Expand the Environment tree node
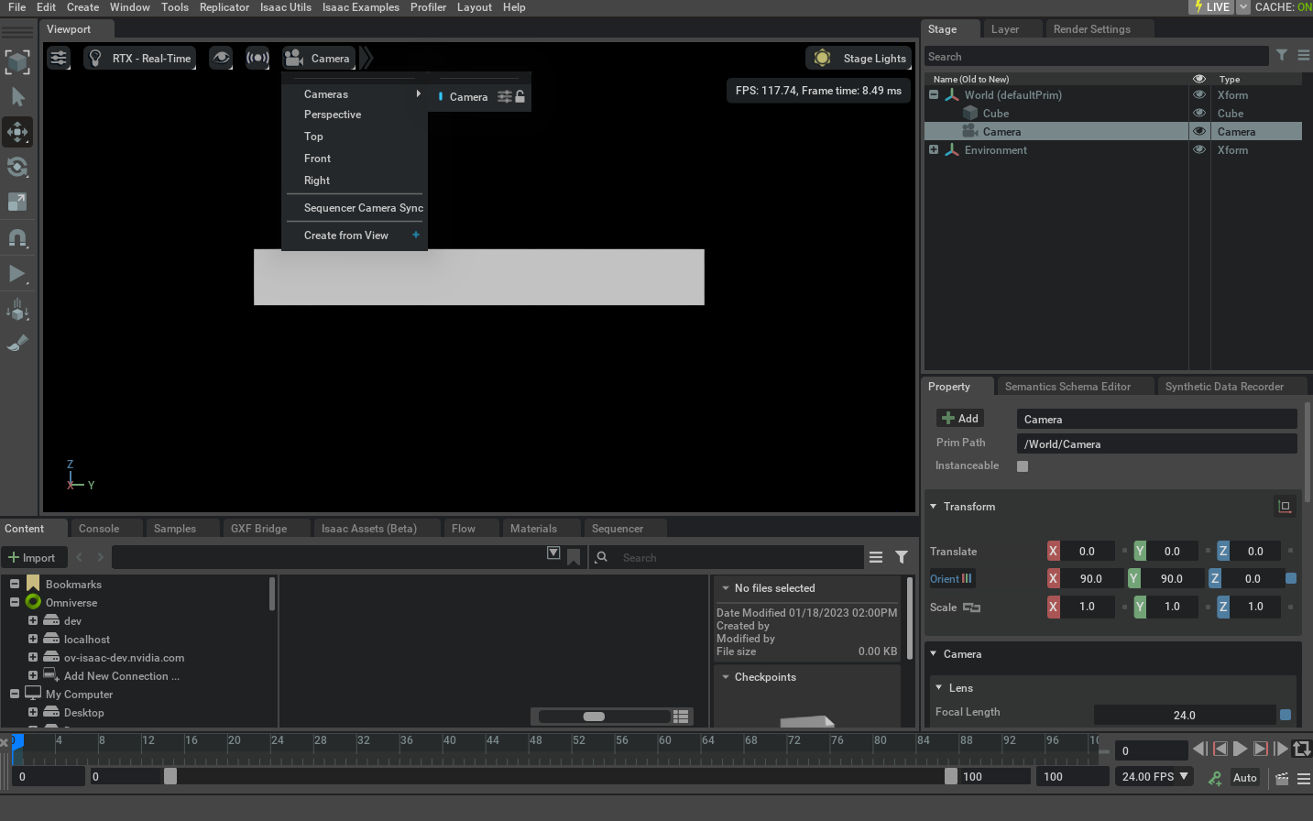Screen dimensions: 1313x821 pyautogui.click(x=934, y=149)
